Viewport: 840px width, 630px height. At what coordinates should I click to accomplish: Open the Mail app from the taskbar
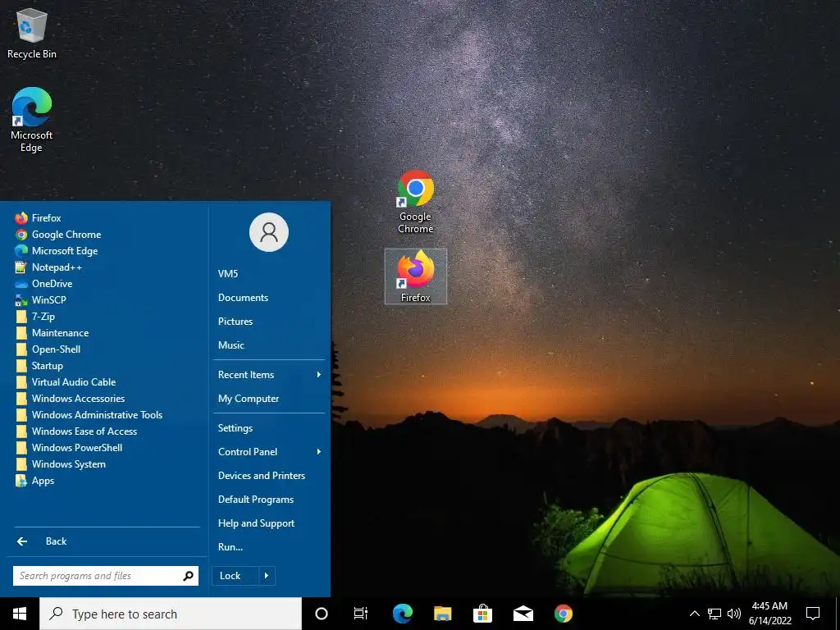(523, 614)
